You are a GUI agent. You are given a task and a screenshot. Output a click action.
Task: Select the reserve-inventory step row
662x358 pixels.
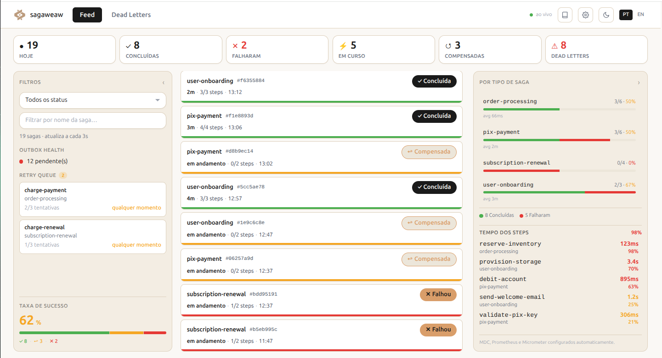coord(559,248)
